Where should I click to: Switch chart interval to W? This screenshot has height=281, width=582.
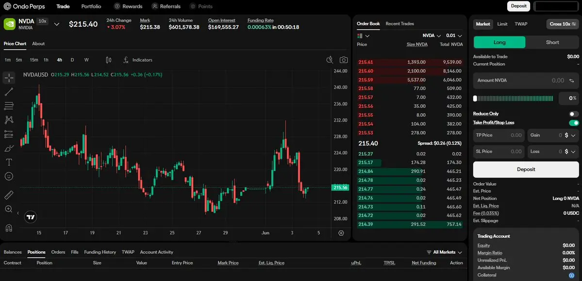tap(86, 60)
